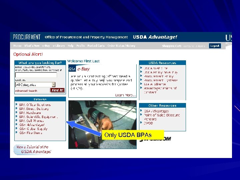This screenshot has height=180, width=240.
Task: Click the beagle dog photo
Action: 102,125
